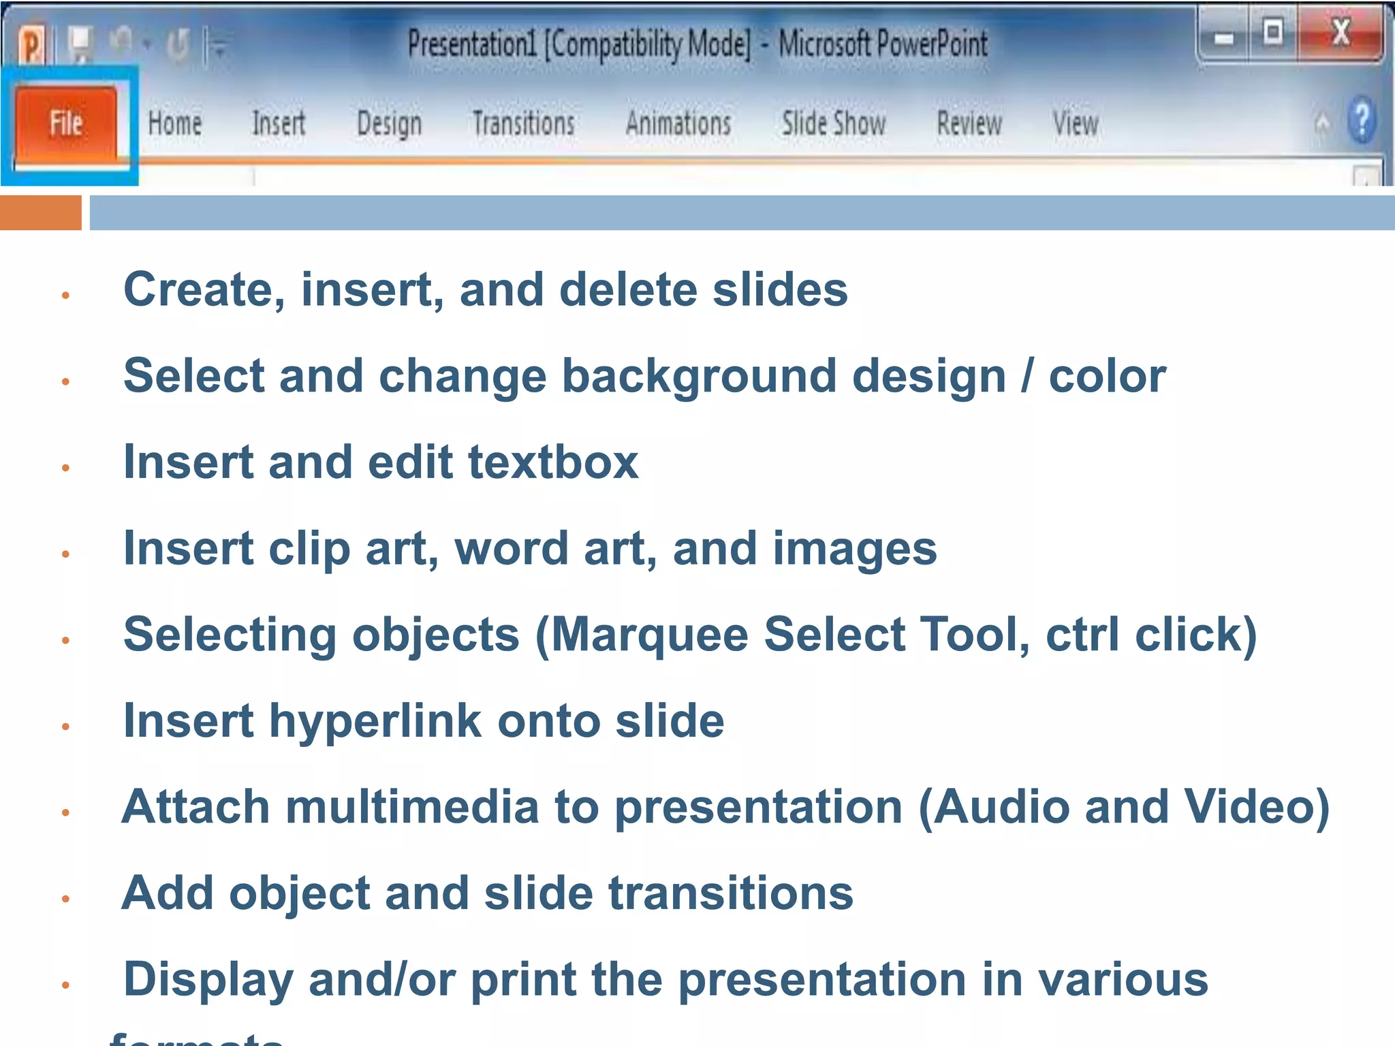The height and width of the screenshot is (1046, 1395).
Task: Open the Insert ribbon tab
Action: [279, 124]
